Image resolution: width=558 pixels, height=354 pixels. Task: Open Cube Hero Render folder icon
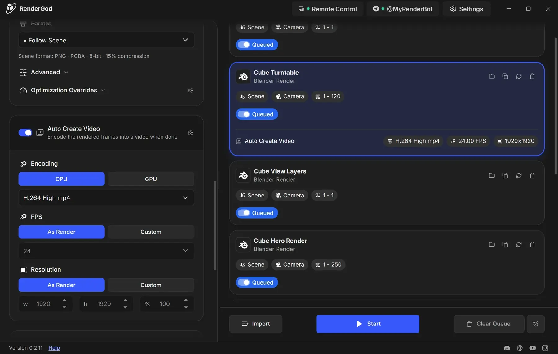[x=492, y=245]
